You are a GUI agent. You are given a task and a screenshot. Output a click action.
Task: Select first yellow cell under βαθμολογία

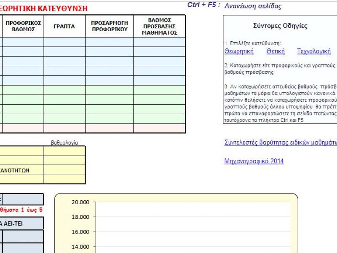(x=64, y=151)
